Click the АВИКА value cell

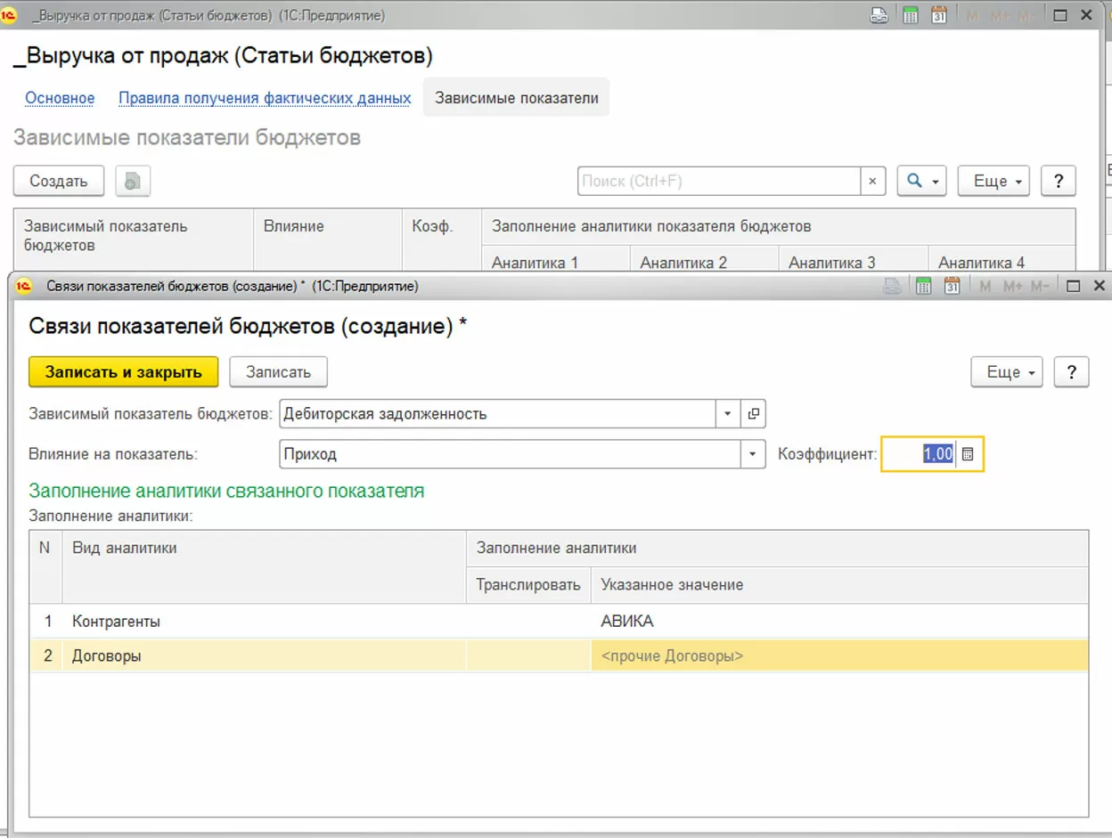coord(839,622)
